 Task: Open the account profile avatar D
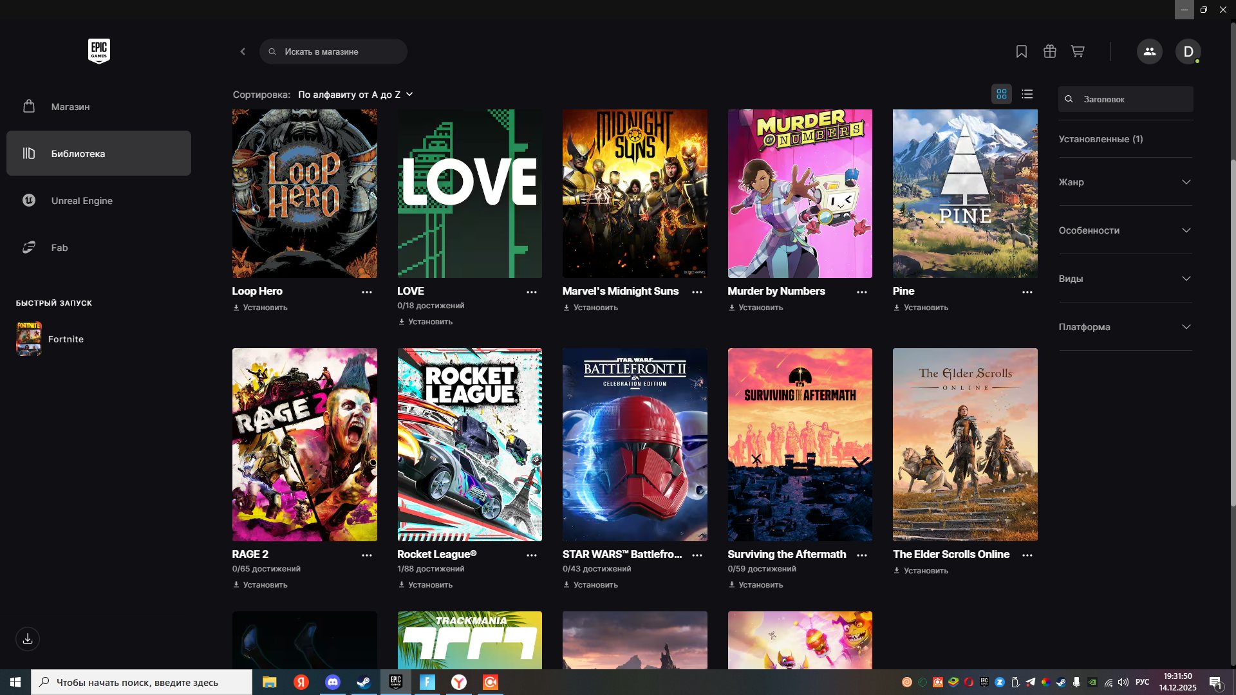(1188, 51)
